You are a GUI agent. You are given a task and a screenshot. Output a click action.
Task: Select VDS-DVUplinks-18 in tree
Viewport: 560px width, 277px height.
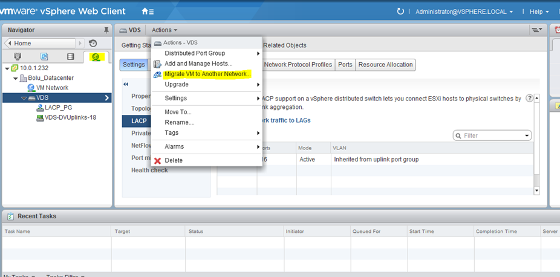click(70, 117)
